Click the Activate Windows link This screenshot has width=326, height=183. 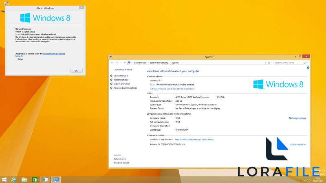(298, 144)
